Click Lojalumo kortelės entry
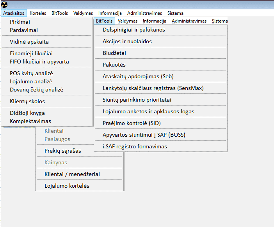This screenshot has height=227, width=274. click(67, 186)
